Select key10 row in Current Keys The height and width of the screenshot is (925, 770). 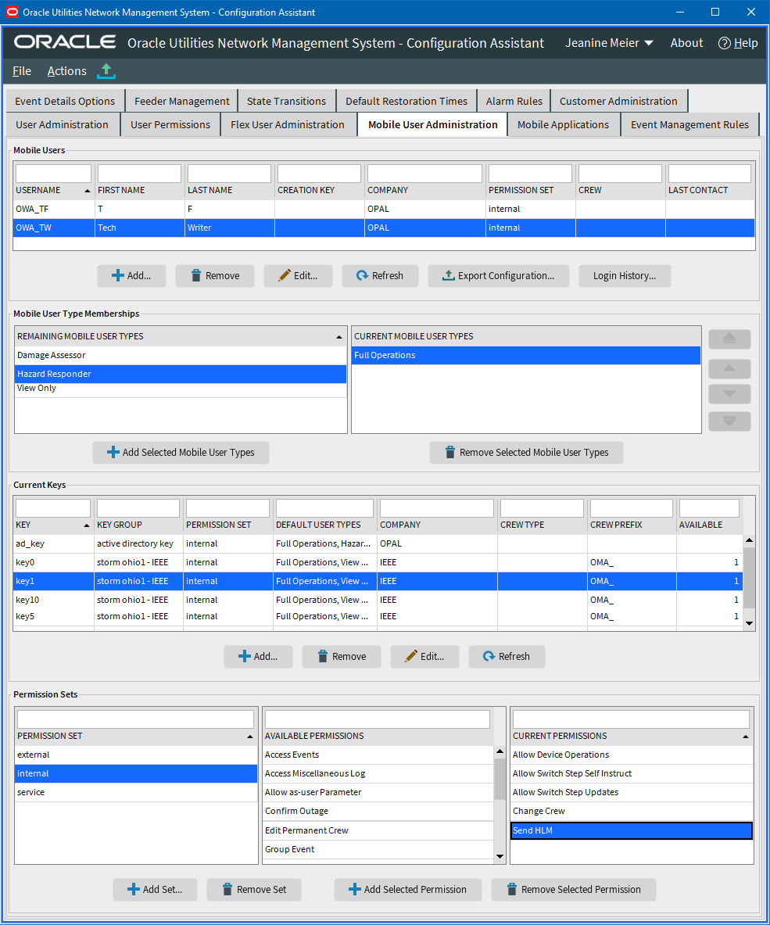tap(378, 600)
